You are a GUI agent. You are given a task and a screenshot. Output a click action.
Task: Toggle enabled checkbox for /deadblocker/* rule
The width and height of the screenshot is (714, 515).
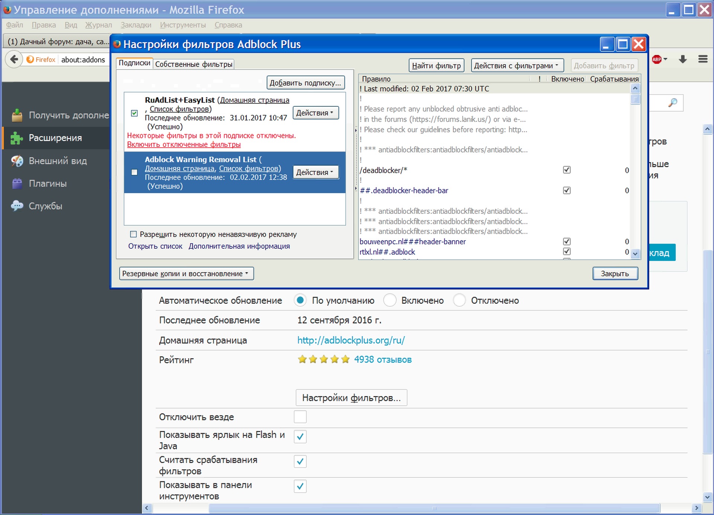pyautogui.click(x=567, y=170)
